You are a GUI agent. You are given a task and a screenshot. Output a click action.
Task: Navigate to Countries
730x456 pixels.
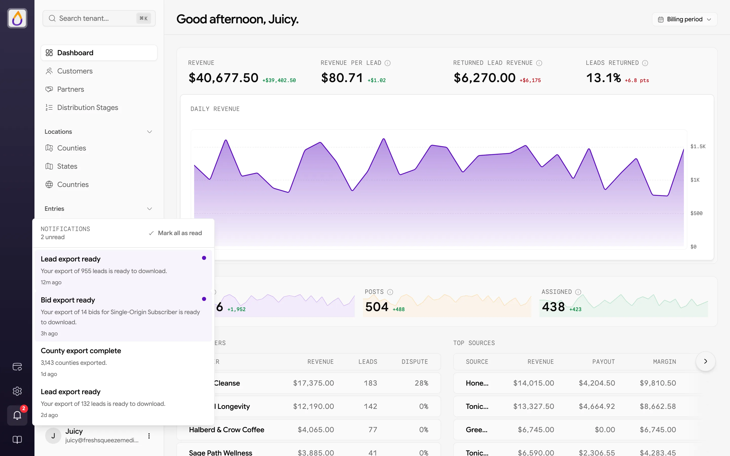point(99,185)
